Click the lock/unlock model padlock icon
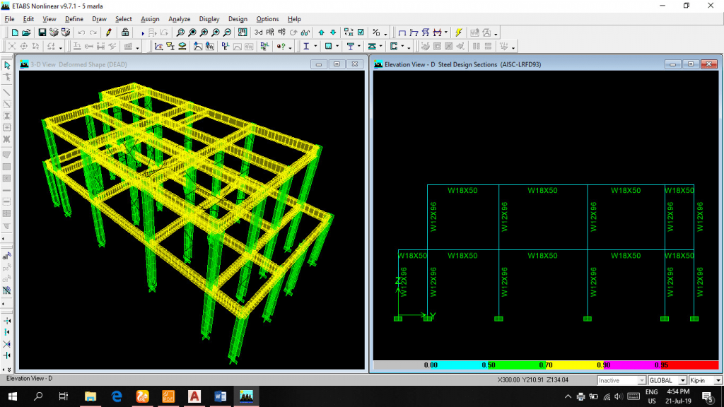Screen dimensions: 724x407 pos(125,33)
